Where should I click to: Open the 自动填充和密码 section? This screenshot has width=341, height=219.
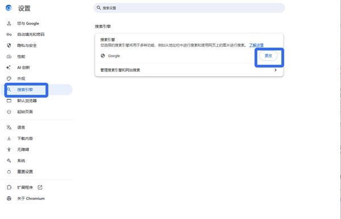click(31, 34)
